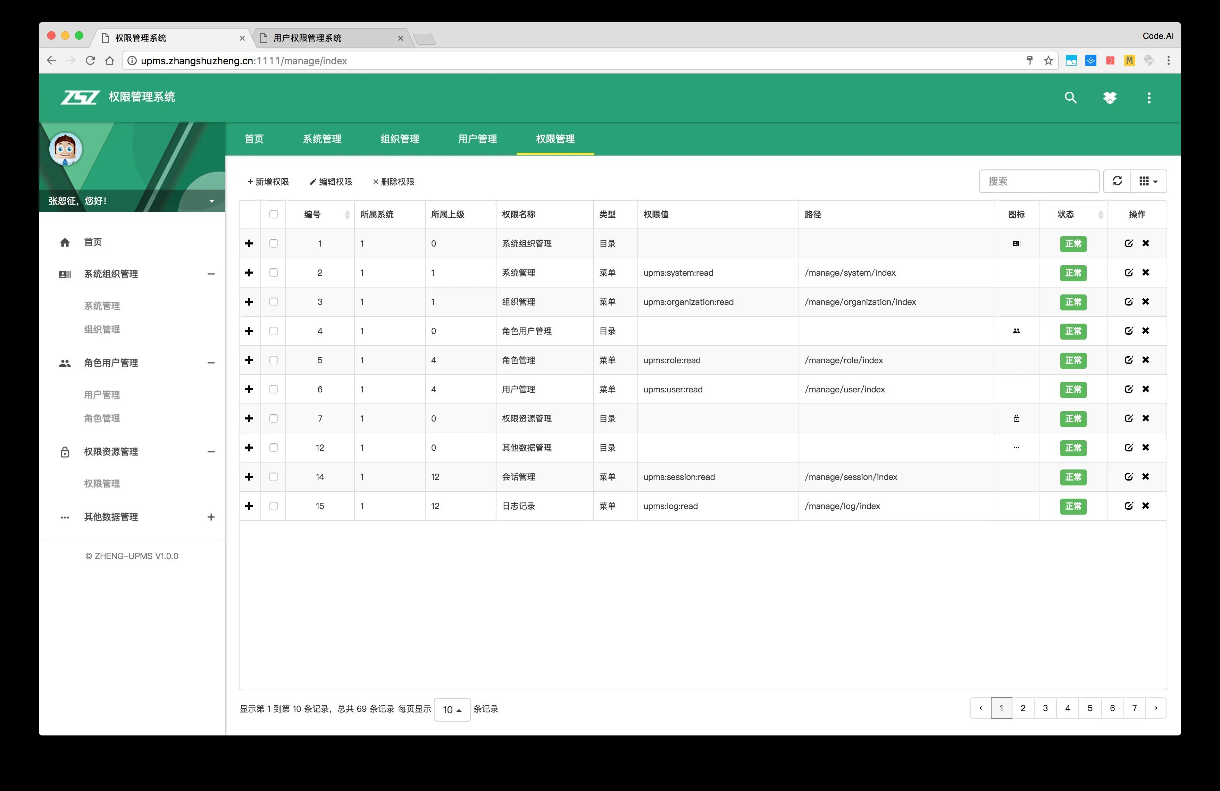Click the sidebar 首页 home icon
The image size is (1220, 791).
(x=65, y=242)
